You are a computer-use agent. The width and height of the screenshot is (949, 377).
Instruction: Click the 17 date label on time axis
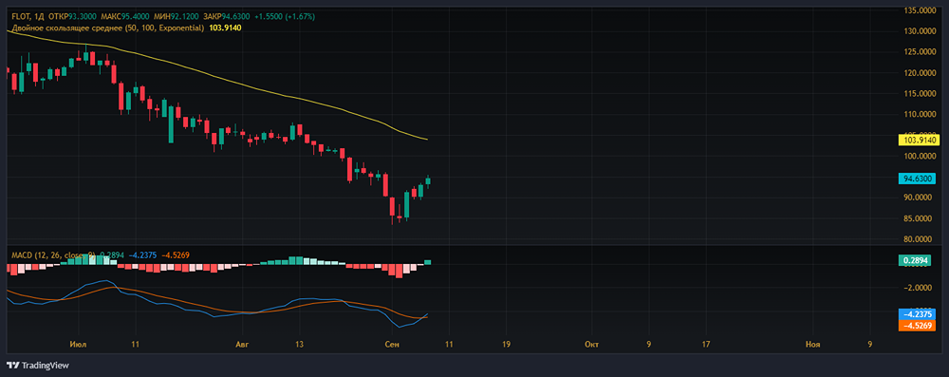706,345
